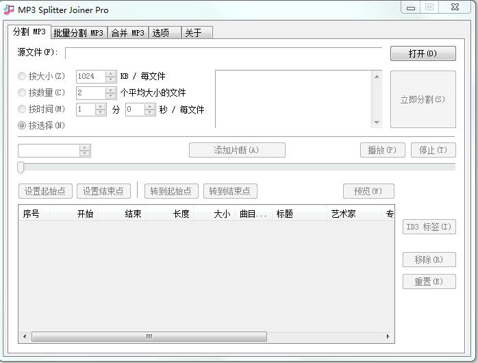Decrease the KB per file spinner

pos(111,79)
